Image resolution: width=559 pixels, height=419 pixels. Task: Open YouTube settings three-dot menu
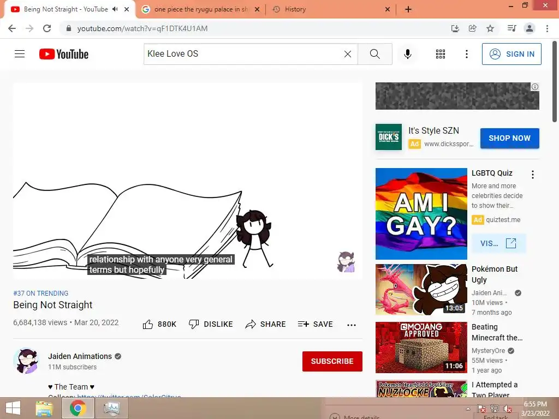466,54
